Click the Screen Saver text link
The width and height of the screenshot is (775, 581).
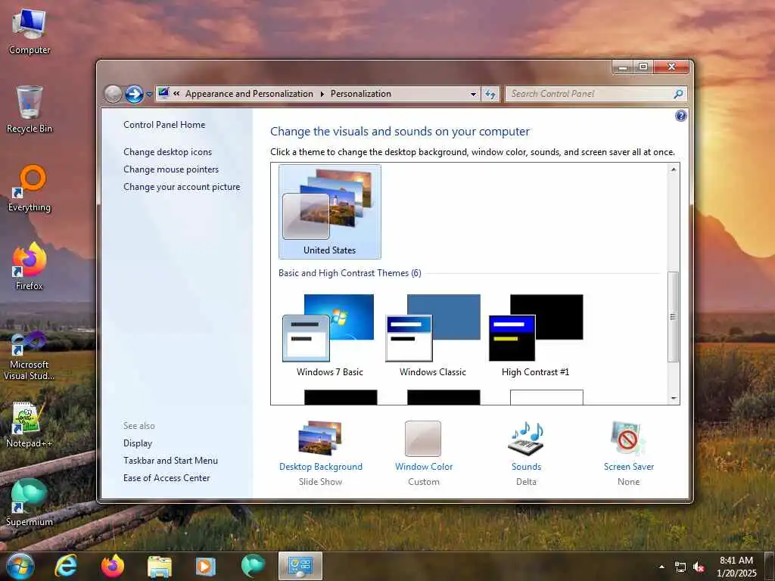(629, 467)
